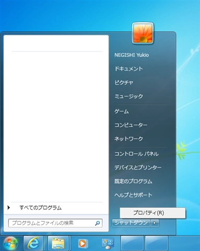Launch Windows Media Player from taskbar

83,243
